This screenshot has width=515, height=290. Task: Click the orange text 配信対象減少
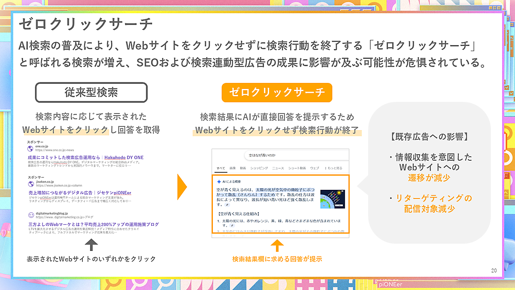[x=429, y=209]
